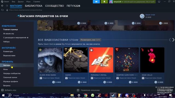175x98 pixels.
Task: Select Аватары in the profile section
Action: coord(7,65)
